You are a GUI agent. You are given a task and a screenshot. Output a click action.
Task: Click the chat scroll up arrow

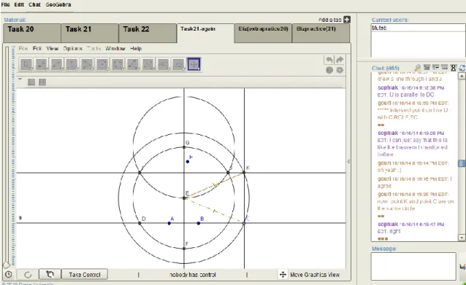click(x=462, y=77)
